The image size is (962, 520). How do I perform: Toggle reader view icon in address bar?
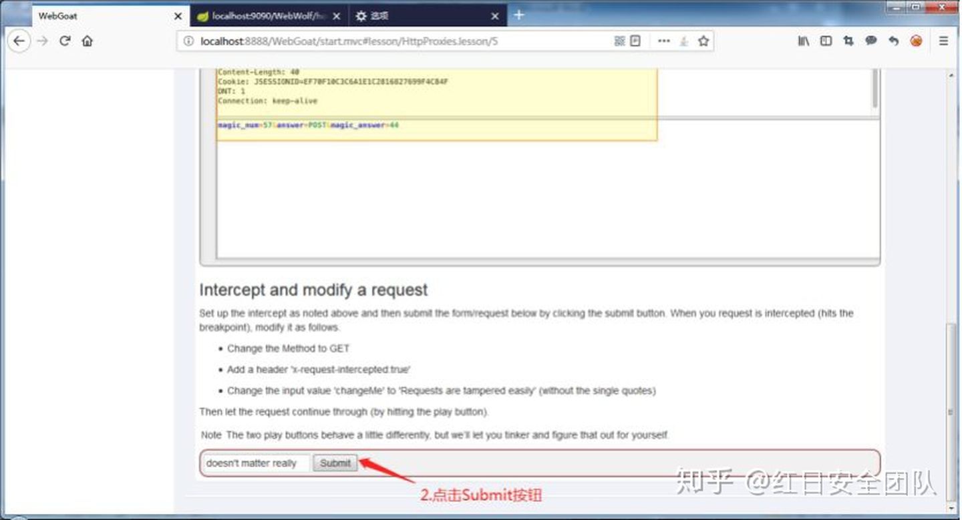pos(635,41)
